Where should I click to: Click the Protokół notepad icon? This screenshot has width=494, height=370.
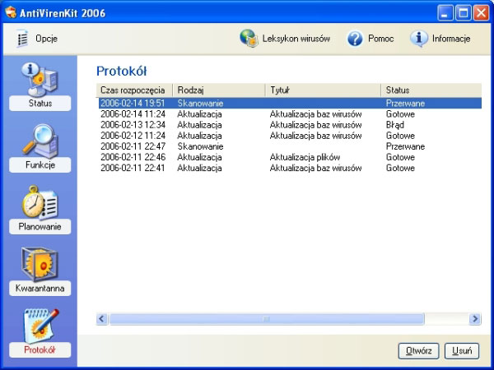click(41, 326)
